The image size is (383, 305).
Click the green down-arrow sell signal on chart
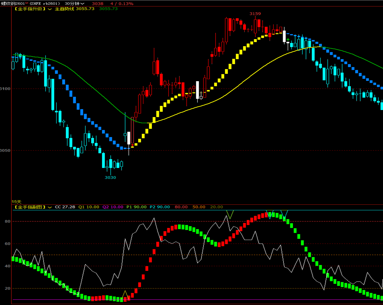[288, 39]
